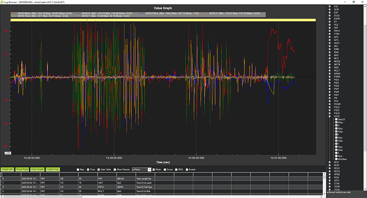Expand the TERR tree node
This screenshot has width=367, height=198.
click(x=330, y=186)
